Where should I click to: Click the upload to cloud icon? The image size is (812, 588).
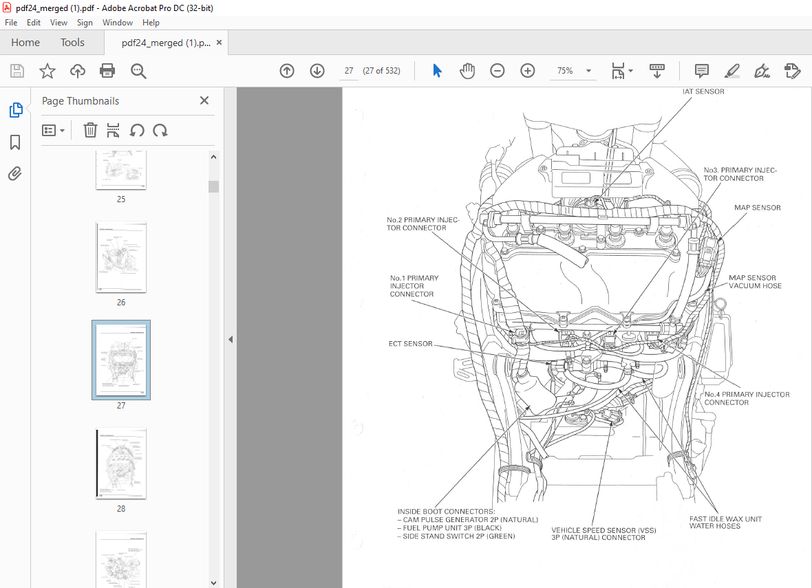[78, 71]
